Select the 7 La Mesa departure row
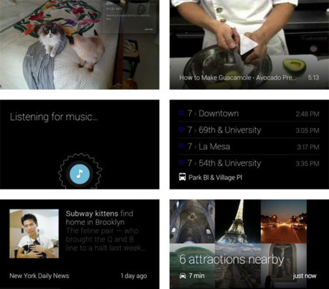 point(249,146)
